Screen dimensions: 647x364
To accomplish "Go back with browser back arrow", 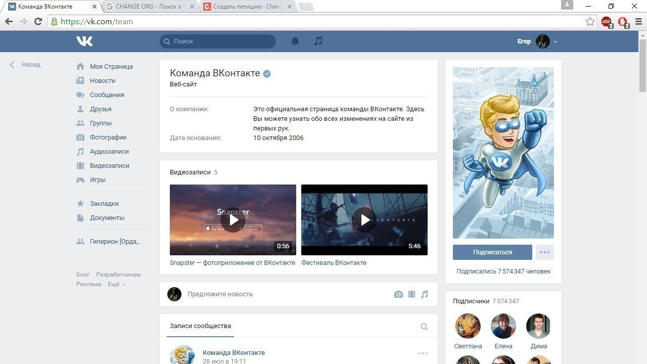I will (x=9, y=22).
